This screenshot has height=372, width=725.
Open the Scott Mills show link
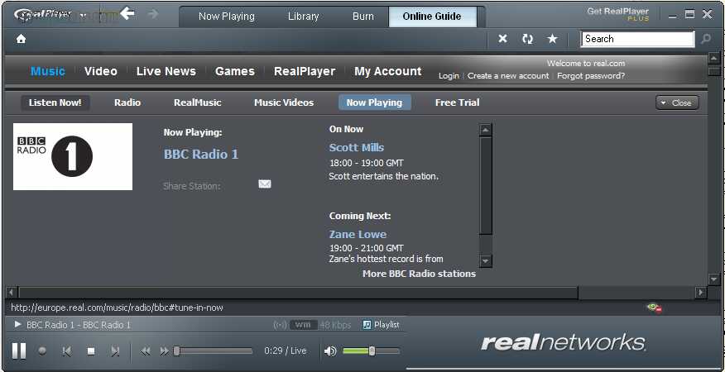pyautogui.click(x=357, y=148)
